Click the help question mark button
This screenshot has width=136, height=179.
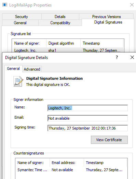coord(117,57)
